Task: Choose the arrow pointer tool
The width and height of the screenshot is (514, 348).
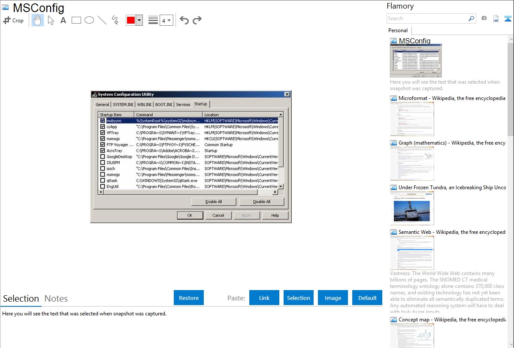Action: (x=51, y=20)
